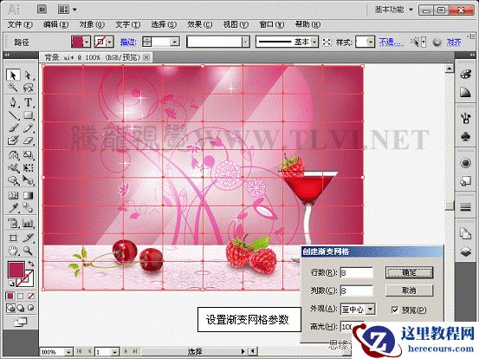Change the screen mode toggle button
479x359 pixels.
[21, 322]
